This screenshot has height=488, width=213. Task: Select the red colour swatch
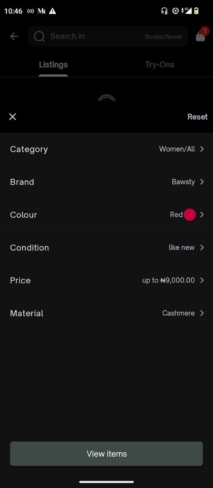[x=190, y=214]
